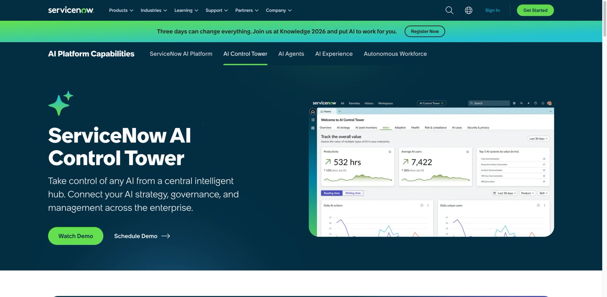Viewport: 607px width, 297px height.
Task: Click the plus new-tab icon next to Home
Action: pos(340,111)
